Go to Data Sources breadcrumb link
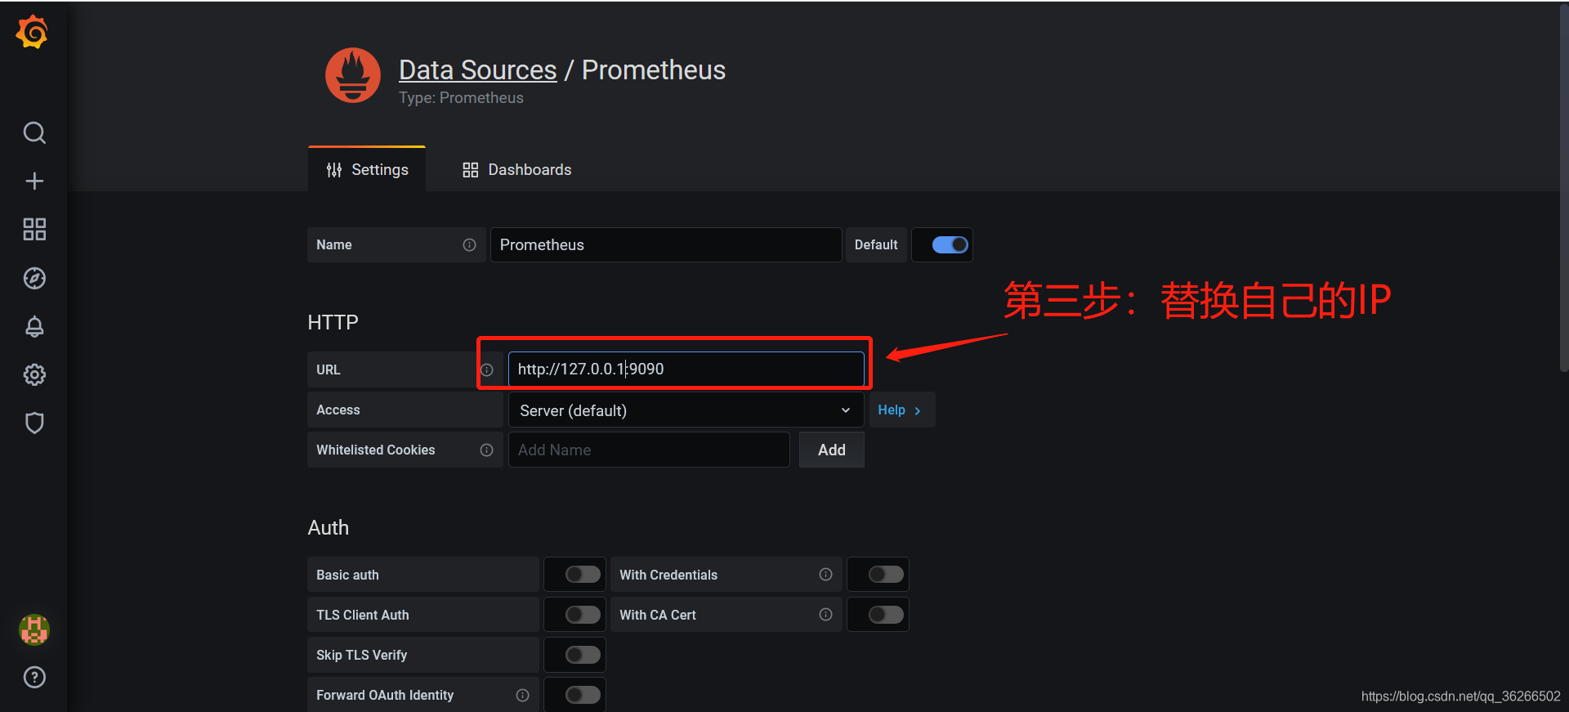This screenshot has width=1569, height=712. pyautogui.click(x=477, y=70)
